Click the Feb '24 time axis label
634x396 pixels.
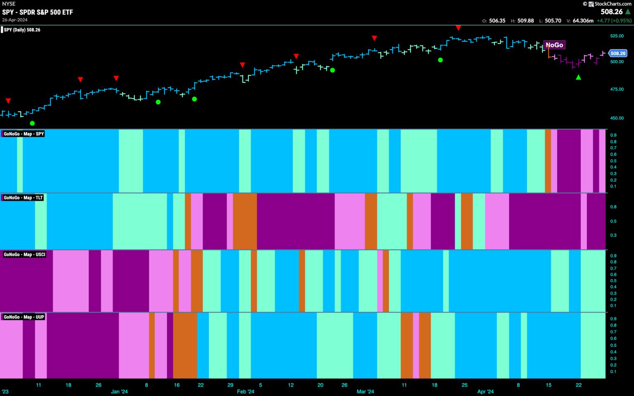(246, 391)
